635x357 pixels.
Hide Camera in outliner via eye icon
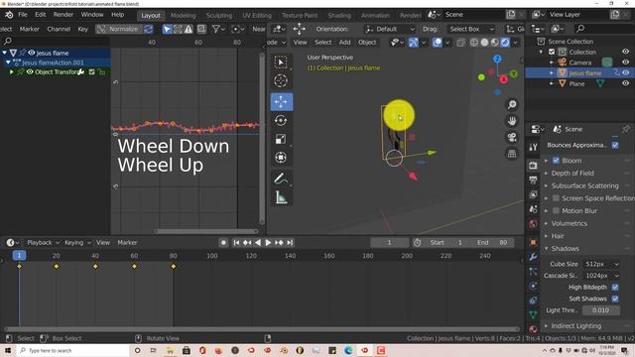(x=626, y=62)
